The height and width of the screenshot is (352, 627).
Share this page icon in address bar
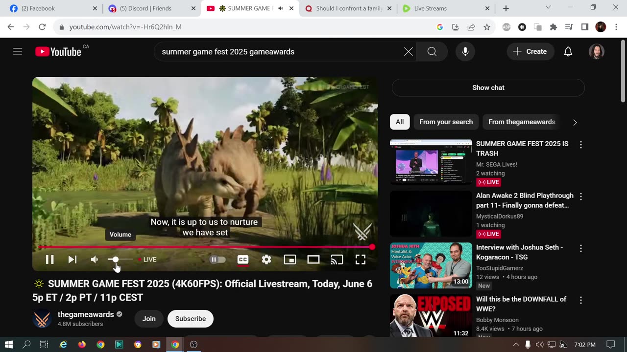471,27
